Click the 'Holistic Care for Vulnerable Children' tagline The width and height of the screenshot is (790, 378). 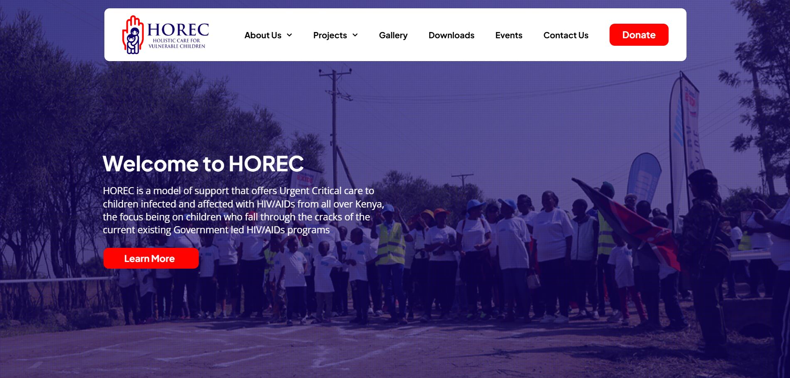tap(177, 44)
